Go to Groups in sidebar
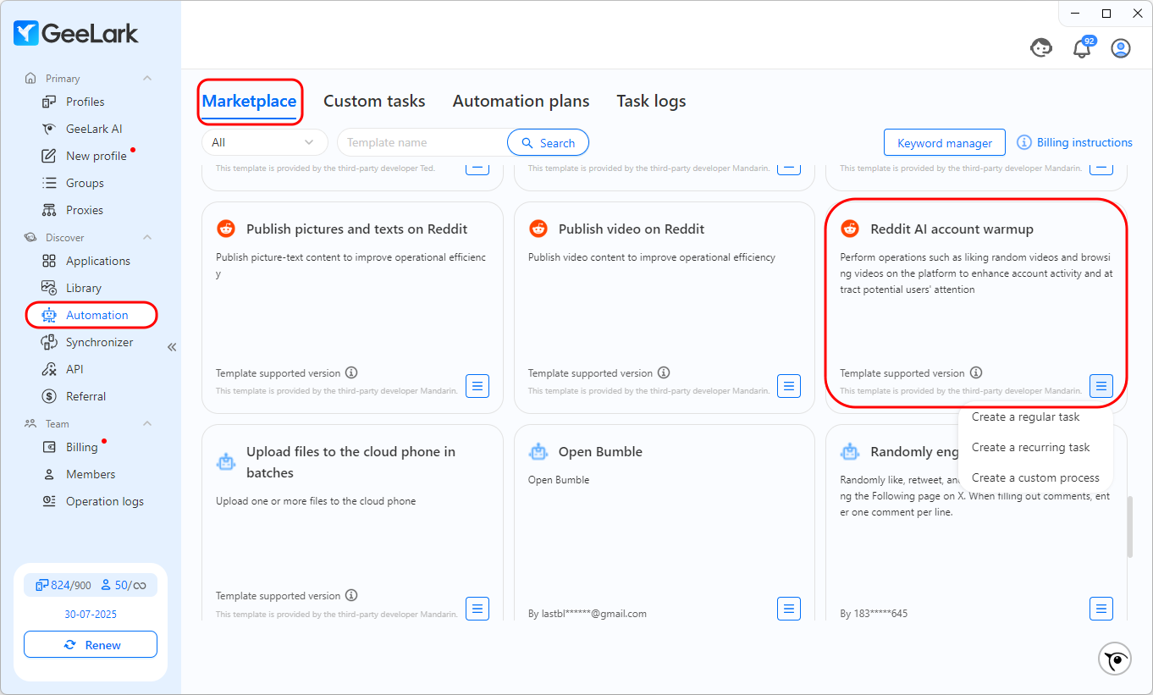Screen dimensions: 1153x695 (x=85, y=183)
